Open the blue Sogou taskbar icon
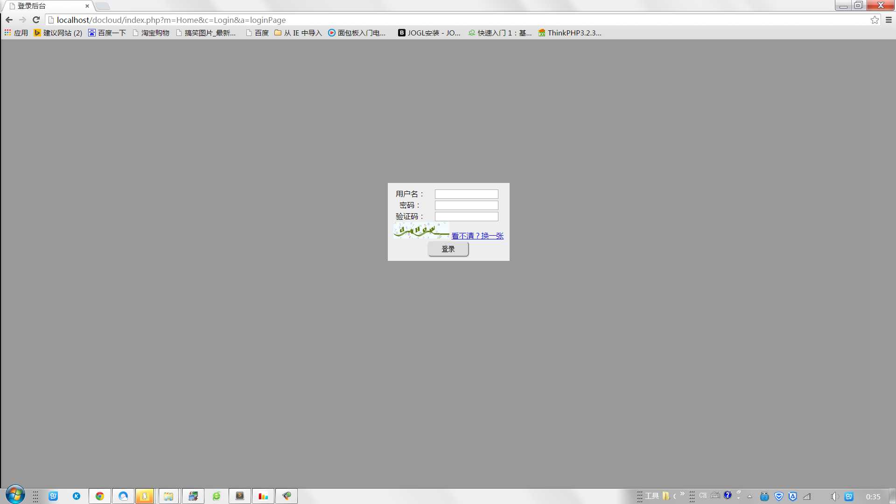The image size is (896, 504). pyautogui.click(x=53, y=496)
